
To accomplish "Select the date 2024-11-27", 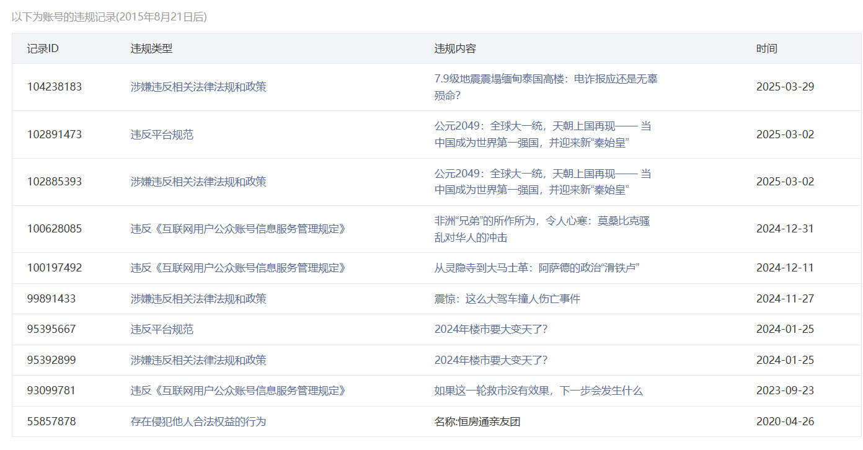I will tap(786, 299).
